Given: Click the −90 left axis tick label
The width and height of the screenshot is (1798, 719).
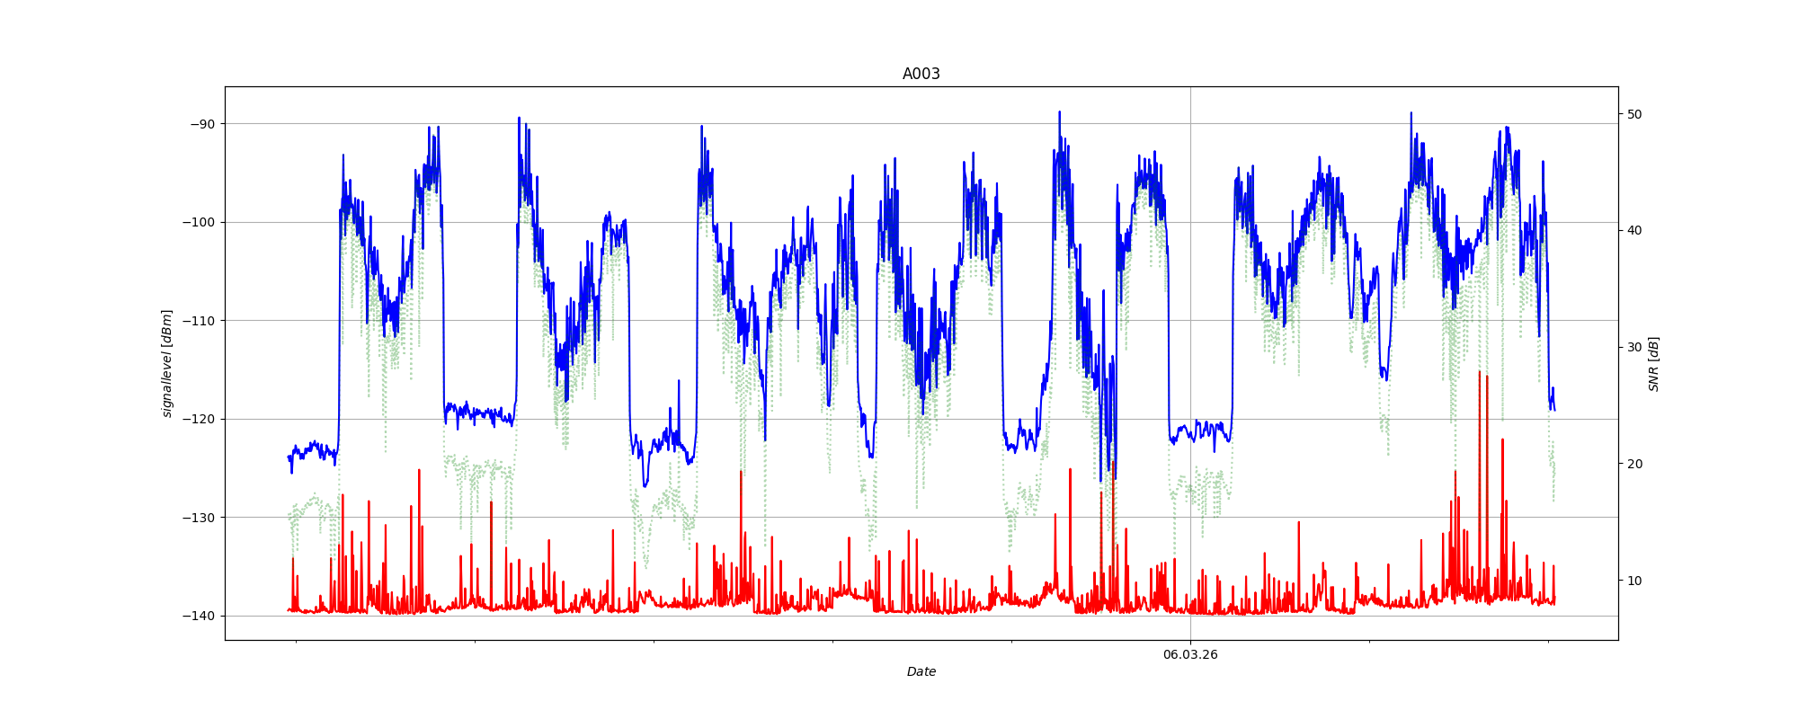Looking at the screenshot, I should click(x=202, y=124).
